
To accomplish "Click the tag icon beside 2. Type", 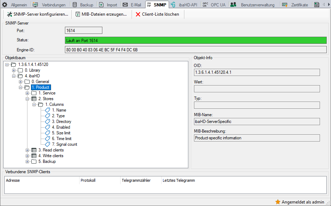I will pos(47,116).
